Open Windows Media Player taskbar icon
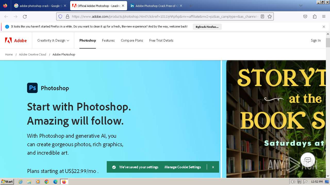 click(x=38, y=182)
